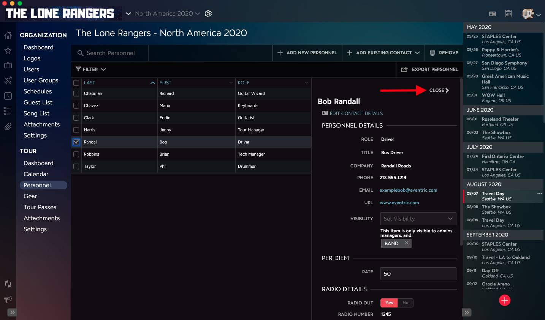Image resolution: width=545 pixels, height=320 pixels.
Task: Click the contact card icon in header
Action: (493, 14)
